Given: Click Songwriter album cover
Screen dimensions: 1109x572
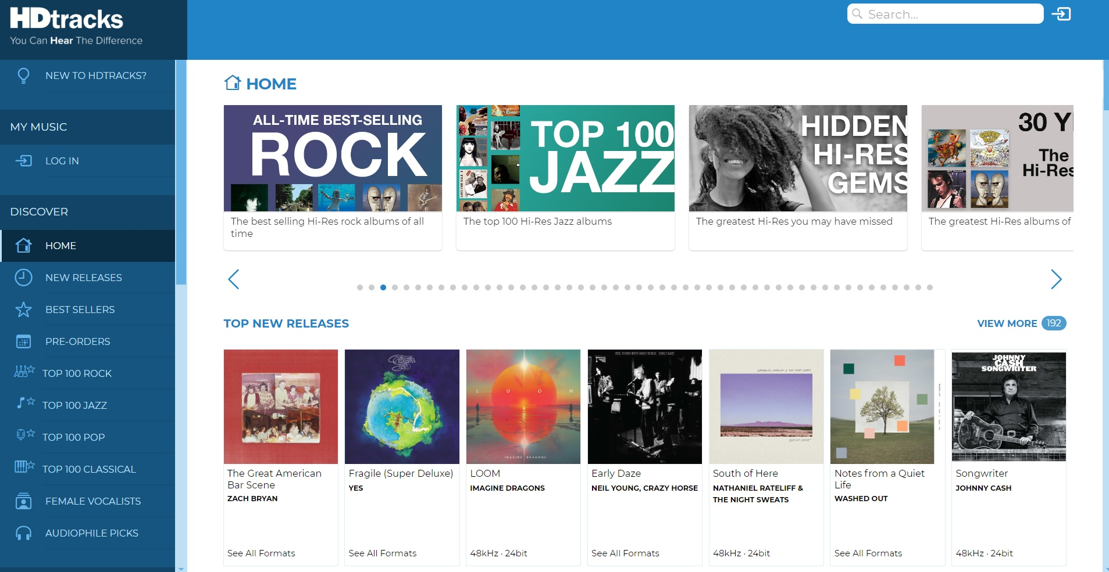Looking at the screenshot, I should pos(1009,406).
